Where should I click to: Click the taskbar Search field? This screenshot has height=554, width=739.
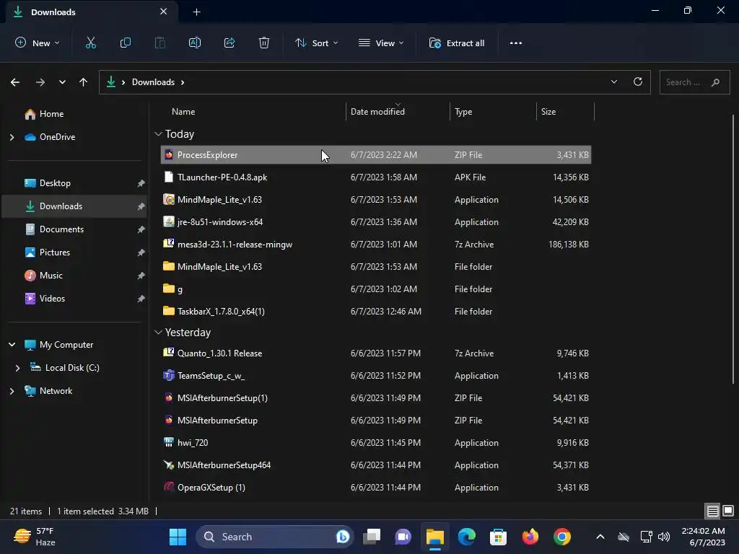274,537
